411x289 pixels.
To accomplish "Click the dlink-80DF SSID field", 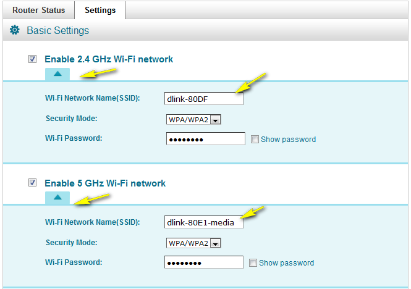I will [x=204, y=98].
